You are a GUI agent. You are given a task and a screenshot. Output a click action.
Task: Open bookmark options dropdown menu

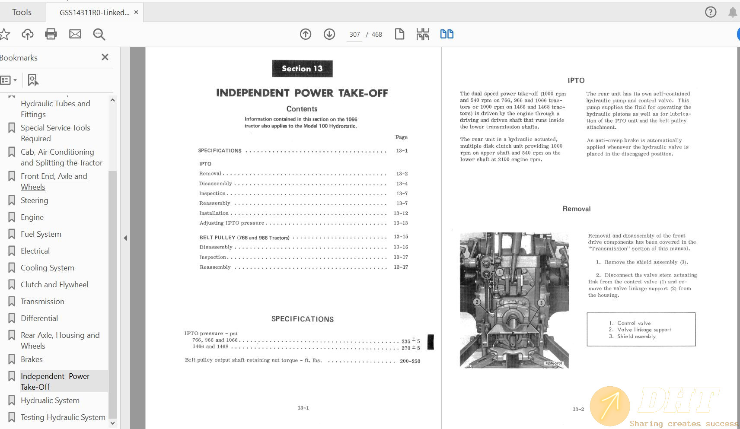9,80
